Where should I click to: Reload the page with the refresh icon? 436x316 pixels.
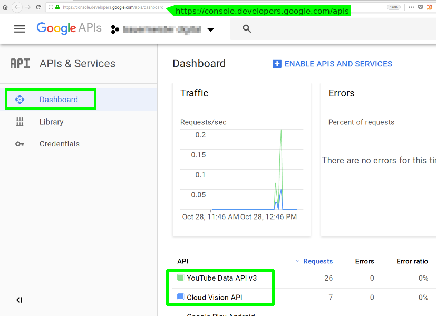[37, 8]
